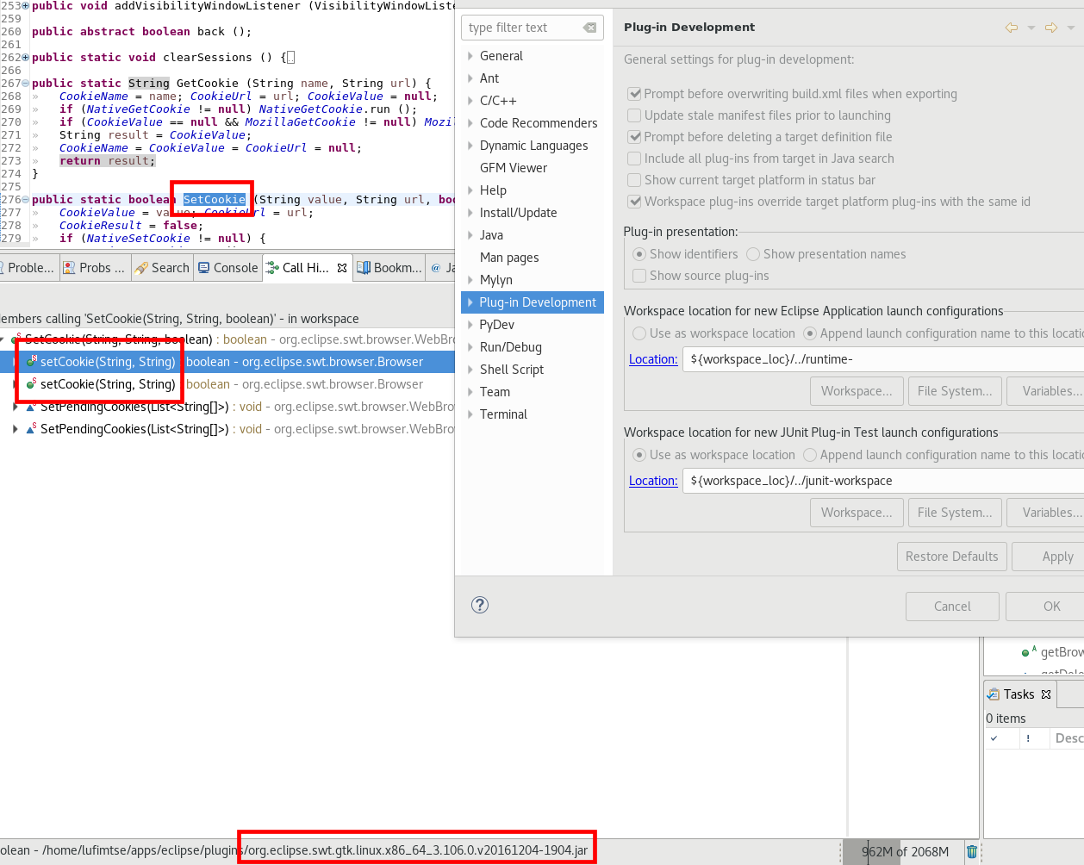Enable 'Update stale manifest files prior to launching'
The image size is (1084, 865).
click(634, 115)
